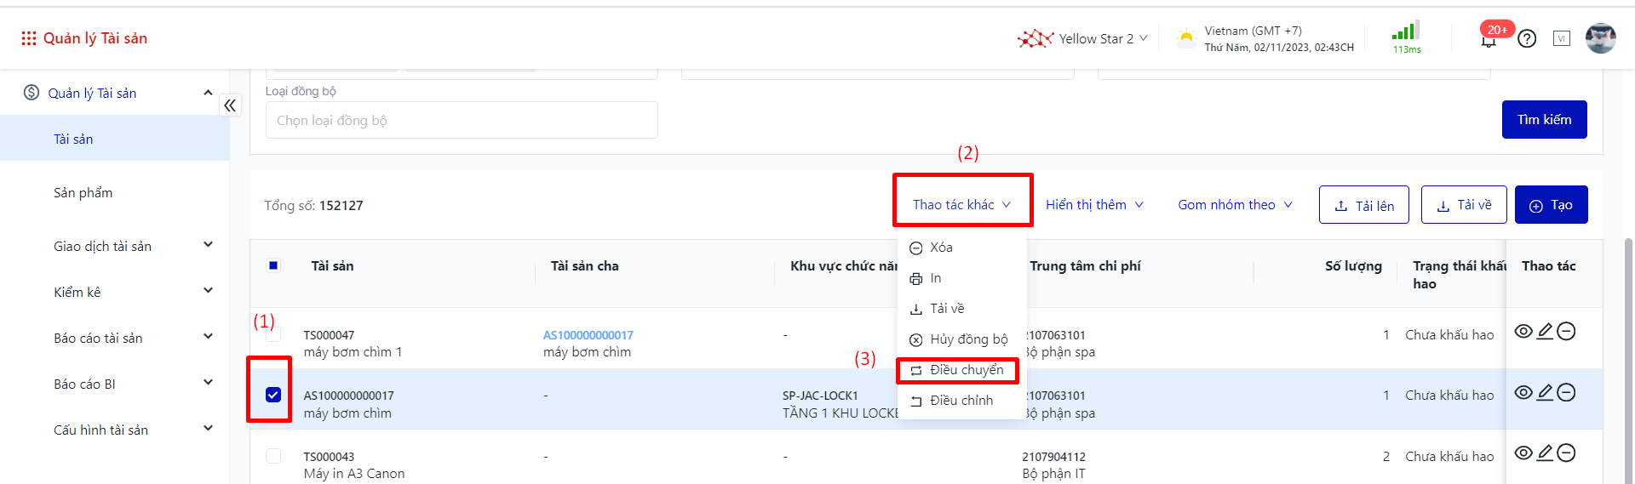Image resolution: width=1635 pixels, height=484 pixels.
Task: Uncheck the AS100000000017 row checkbox
Action: 273,395
